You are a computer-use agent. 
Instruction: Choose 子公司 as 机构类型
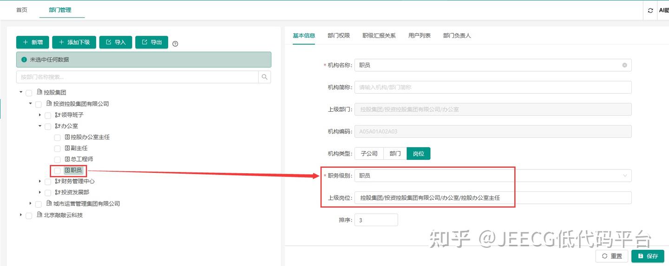369,153
